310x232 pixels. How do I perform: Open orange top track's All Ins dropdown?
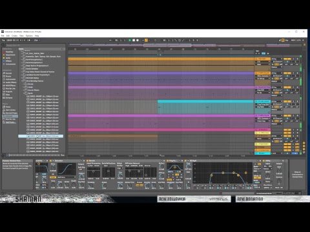pyautogui.click(x=276, y=59)
